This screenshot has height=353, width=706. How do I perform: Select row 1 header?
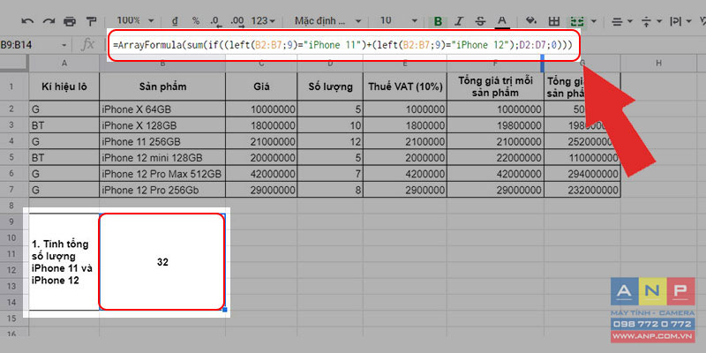point(14,86)
